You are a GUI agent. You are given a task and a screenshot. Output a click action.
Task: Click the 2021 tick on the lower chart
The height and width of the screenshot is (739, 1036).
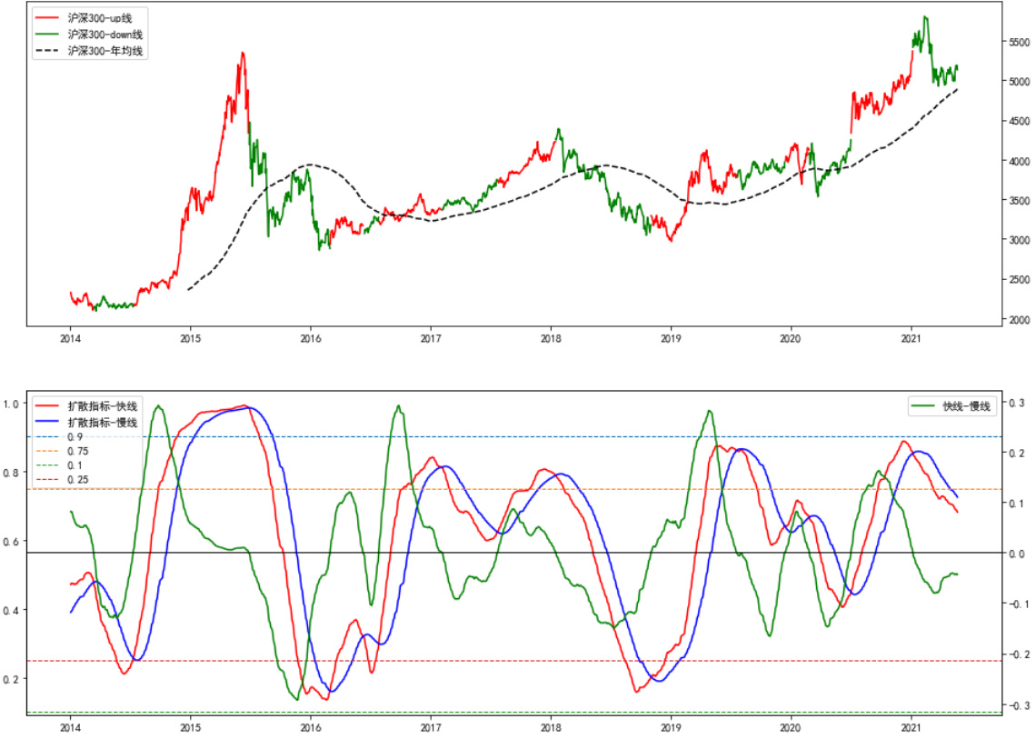[x=911, y=727]
